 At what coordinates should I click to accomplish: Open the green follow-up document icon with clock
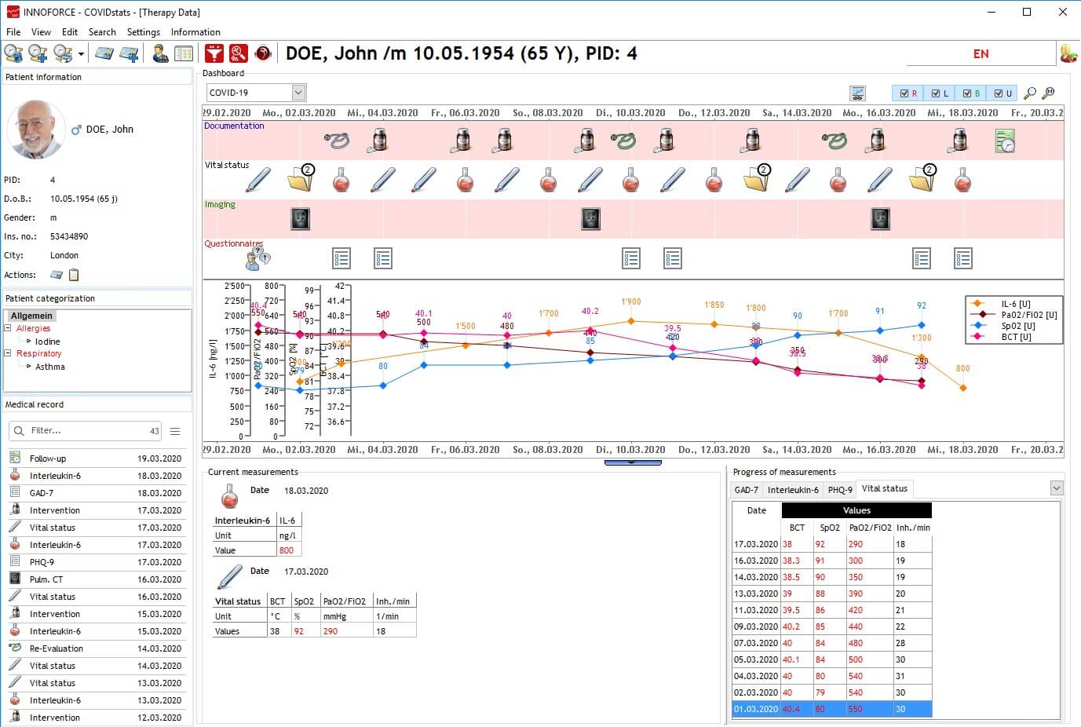[1005, 141]
